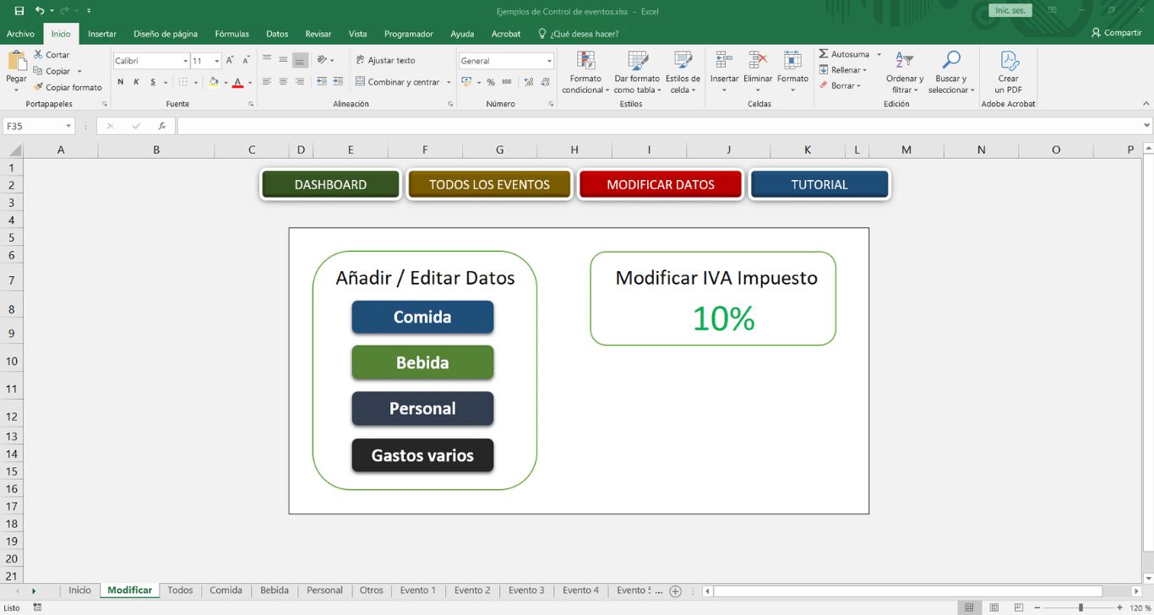The width and height of the screenshot is (1154, 615).
Task: Click the Crear un PDF icon
Action: coord(1009,62)
